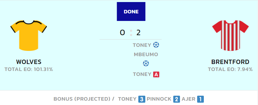Select the BRENTFORD team name
The width and height of the screenshot is (258, 105).
click(230, 62)
